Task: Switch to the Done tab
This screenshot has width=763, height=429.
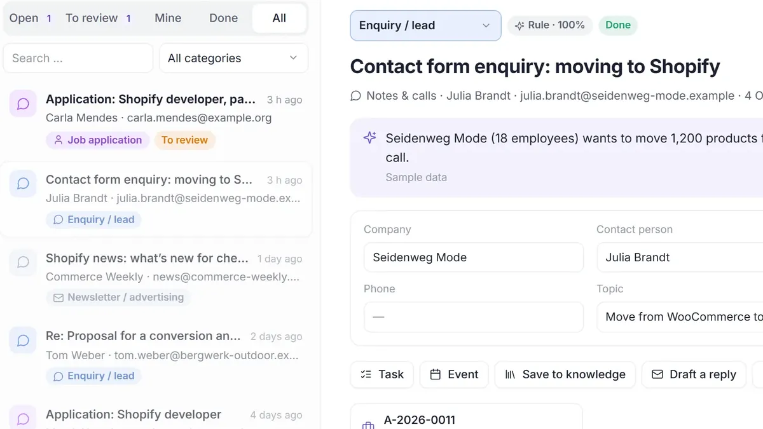Action: (x=224, y=18)
